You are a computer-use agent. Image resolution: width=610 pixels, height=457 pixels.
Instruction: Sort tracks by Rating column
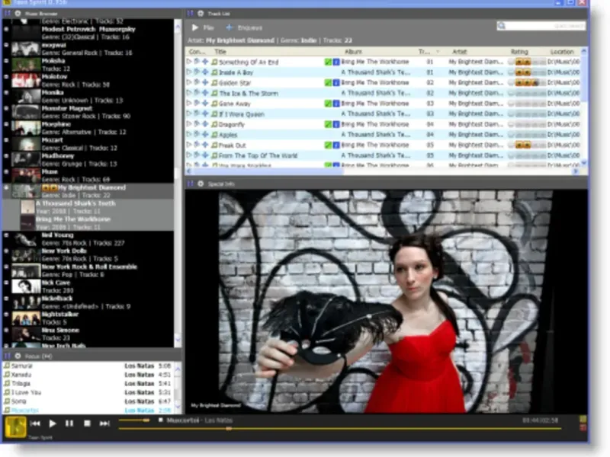click(519, 51)
